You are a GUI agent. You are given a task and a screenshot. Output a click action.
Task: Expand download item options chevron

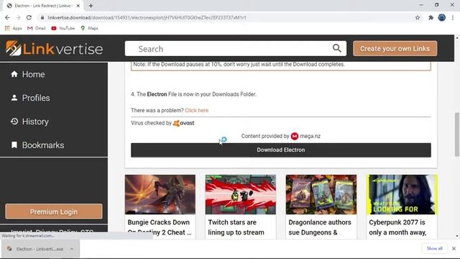pos(72,249)
